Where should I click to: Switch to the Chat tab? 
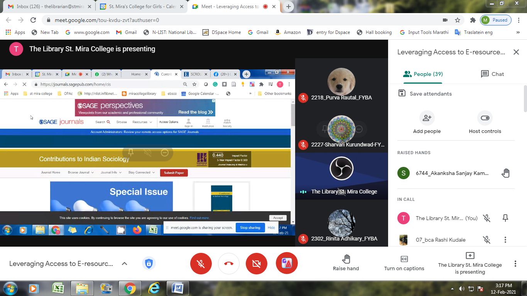point(492,74)
